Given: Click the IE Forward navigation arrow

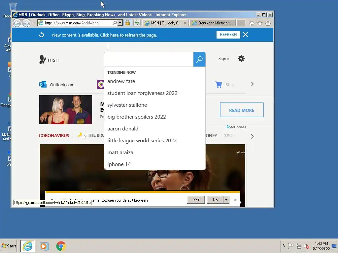Looking at the screenshot, I should [26, 23].
